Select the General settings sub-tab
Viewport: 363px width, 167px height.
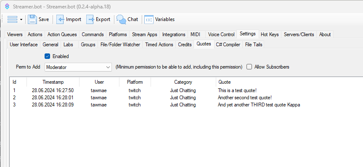point(50,45)
